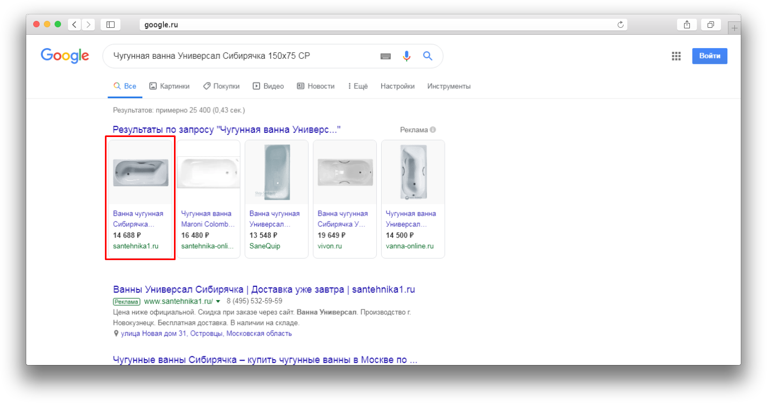Image resolution: width=767 pixels, height=403 pixels.
Task: Open Инструменты options
Action: coord(449,86)
